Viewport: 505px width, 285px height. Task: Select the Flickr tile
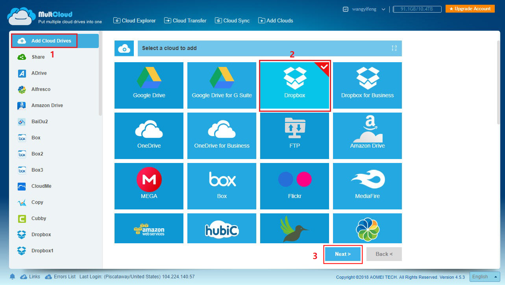pos(294,186)
